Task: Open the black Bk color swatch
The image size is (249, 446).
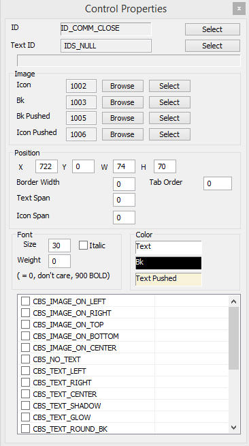Action: coord(169,263)
